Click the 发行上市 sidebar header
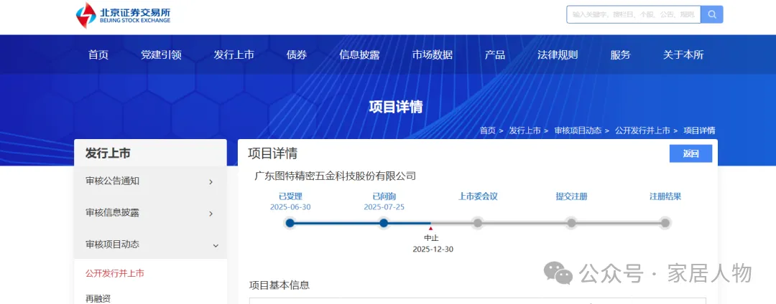The height and width of the screenshot is (304, 776). point(108,153)
